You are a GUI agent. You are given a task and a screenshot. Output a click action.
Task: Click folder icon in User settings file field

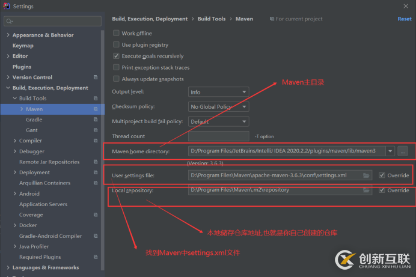click(366, 175)
